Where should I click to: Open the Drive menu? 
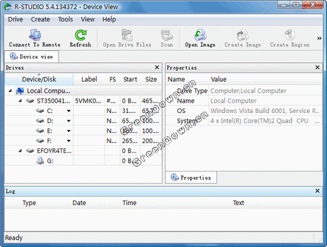pyautogui.click(x=15, y=20)
